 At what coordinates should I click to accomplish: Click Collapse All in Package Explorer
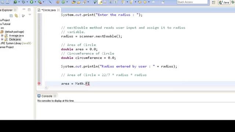click(x=11, y=15)
